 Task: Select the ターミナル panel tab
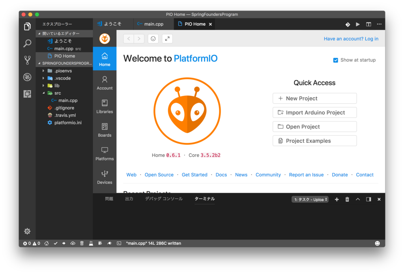tap(205, 199)
